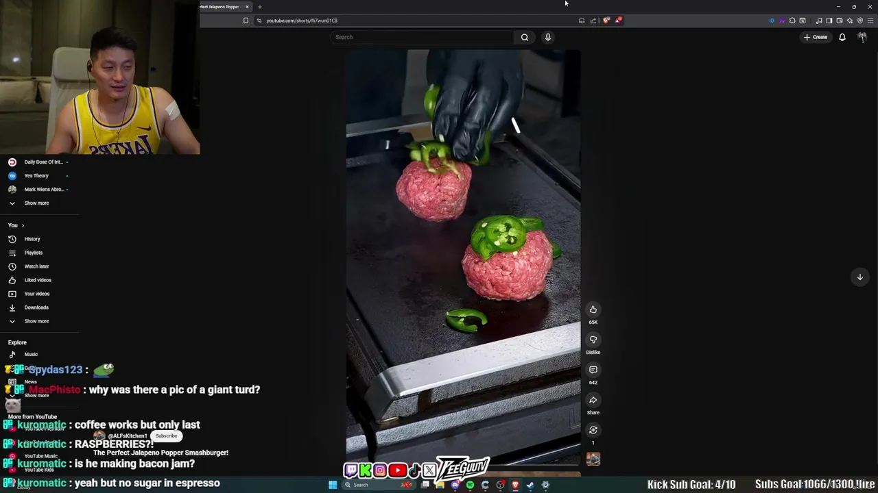Click the magnifier search button
Viewport: 878px width, 493px height.
[x=525, y=37]
